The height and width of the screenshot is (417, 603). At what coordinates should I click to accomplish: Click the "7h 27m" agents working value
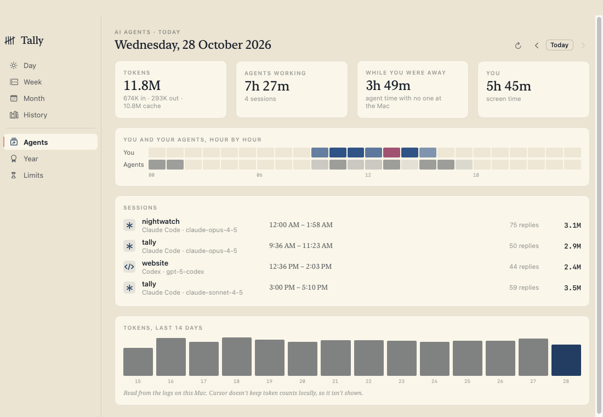point(267,86)
